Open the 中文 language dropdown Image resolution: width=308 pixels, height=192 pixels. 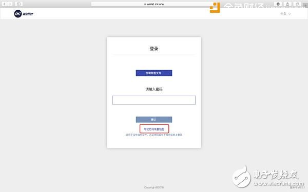[x=285, y=14]
